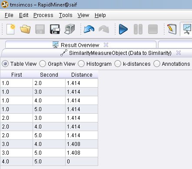Click the tmsimcos – RapidMiner@saif title bar

(x=96, y=4)
